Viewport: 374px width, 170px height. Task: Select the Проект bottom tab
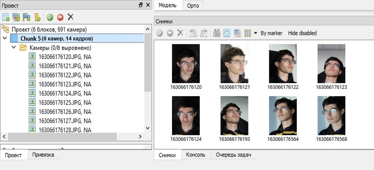coord(13,155)
